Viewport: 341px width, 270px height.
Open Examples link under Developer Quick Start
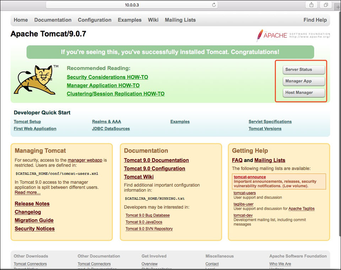tap(180, 121)
